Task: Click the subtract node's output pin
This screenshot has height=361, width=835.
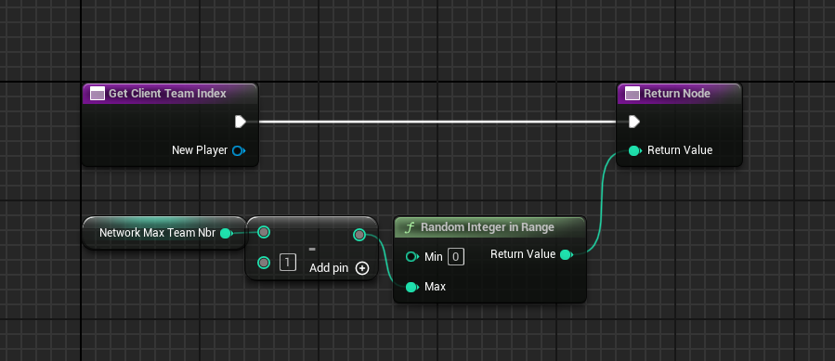Action: point(359,235)
